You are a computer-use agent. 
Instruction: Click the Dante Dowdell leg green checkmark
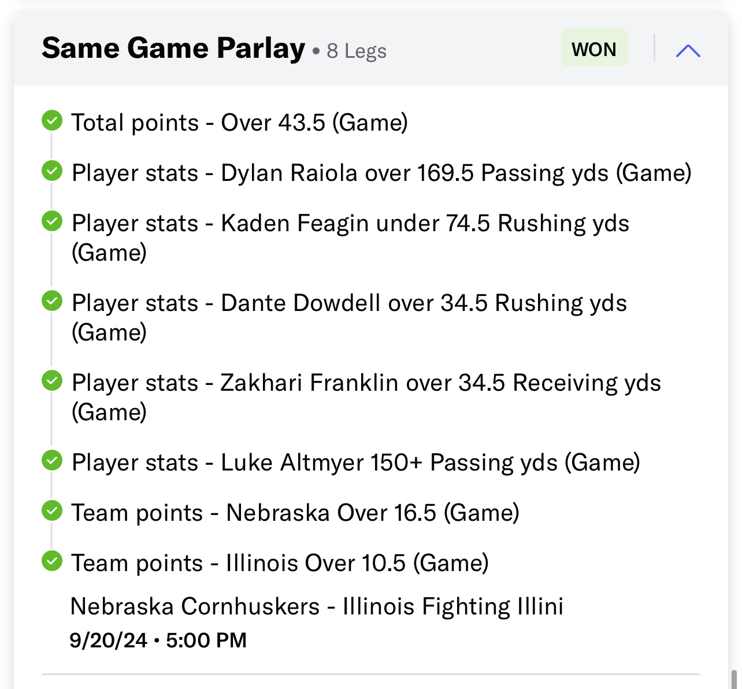tap(52, 301)
